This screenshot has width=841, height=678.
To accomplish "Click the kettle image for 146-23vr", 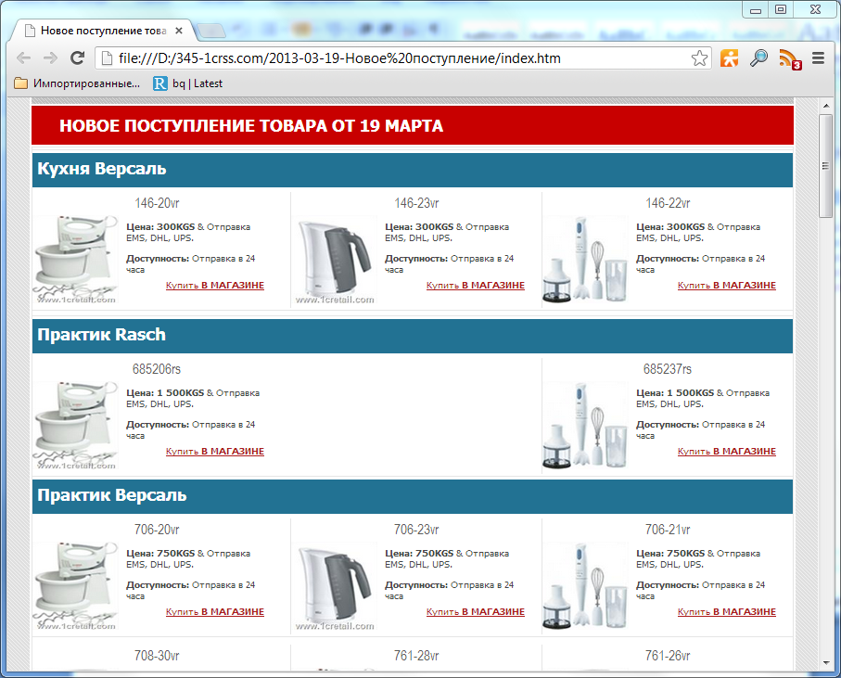I will coord(335,257).
